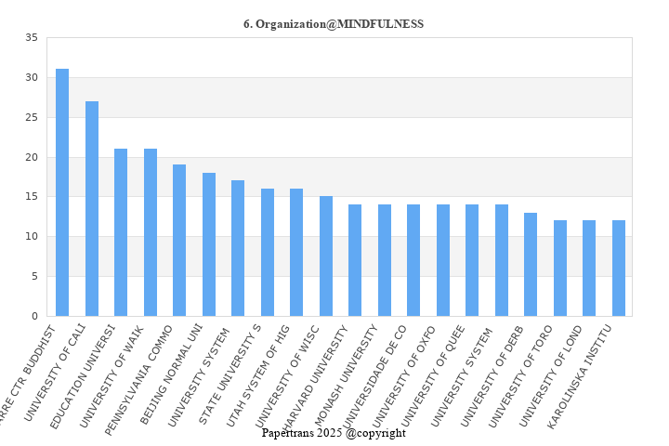Click the UNIVERSITY OF LOND axis label
Screen dimensions: 669x446
pos(550,376)
